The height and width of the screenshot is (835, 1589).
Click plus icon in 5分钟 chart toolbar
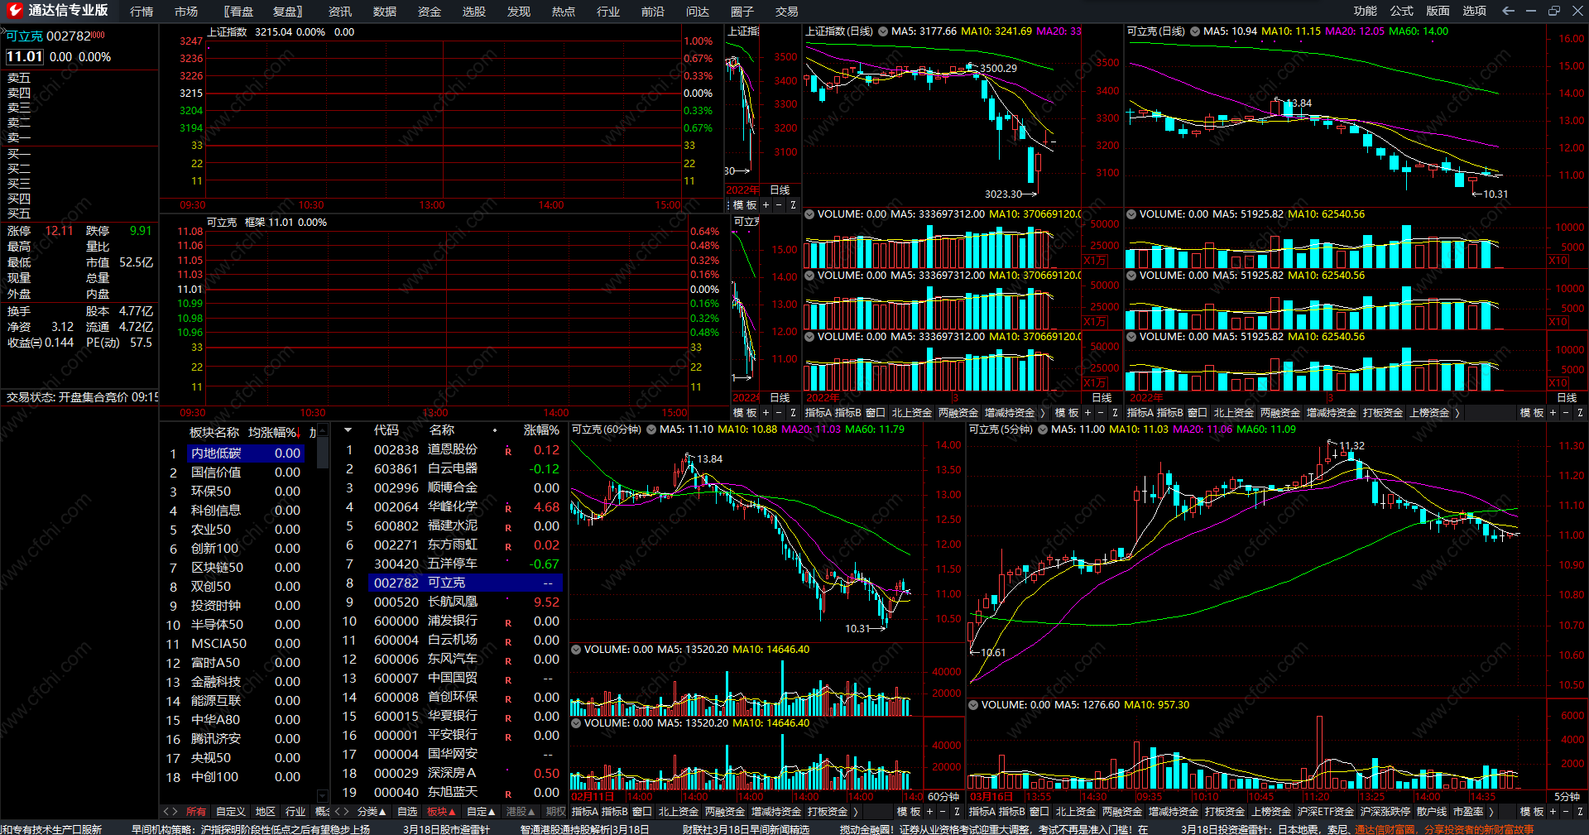[1553, 812]
